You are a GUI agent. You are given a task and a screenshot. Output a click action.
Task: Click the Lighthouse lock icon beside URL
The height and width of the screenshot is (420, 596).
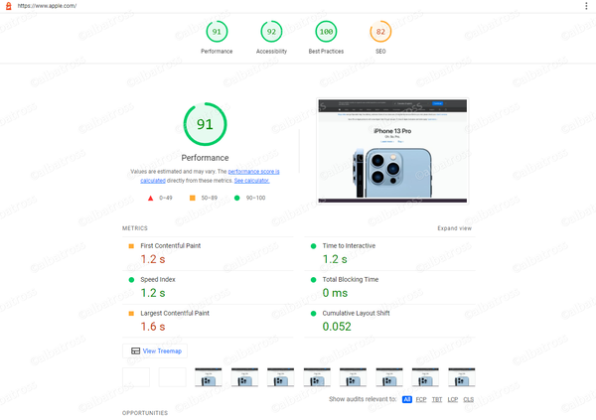[8, 6]
